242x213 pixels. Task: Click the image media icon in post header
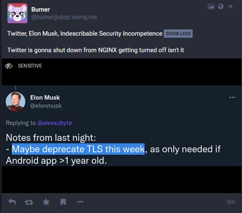(x=211, y=7)
